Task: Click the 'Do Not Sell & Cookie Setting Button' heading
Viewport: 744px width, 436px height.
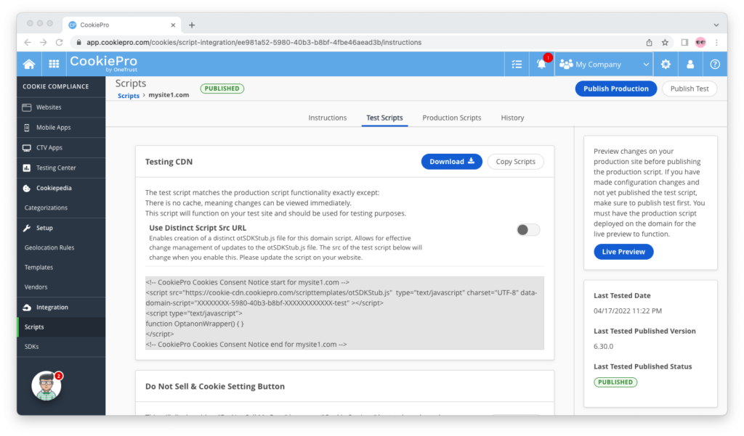Action: point(215,386)
